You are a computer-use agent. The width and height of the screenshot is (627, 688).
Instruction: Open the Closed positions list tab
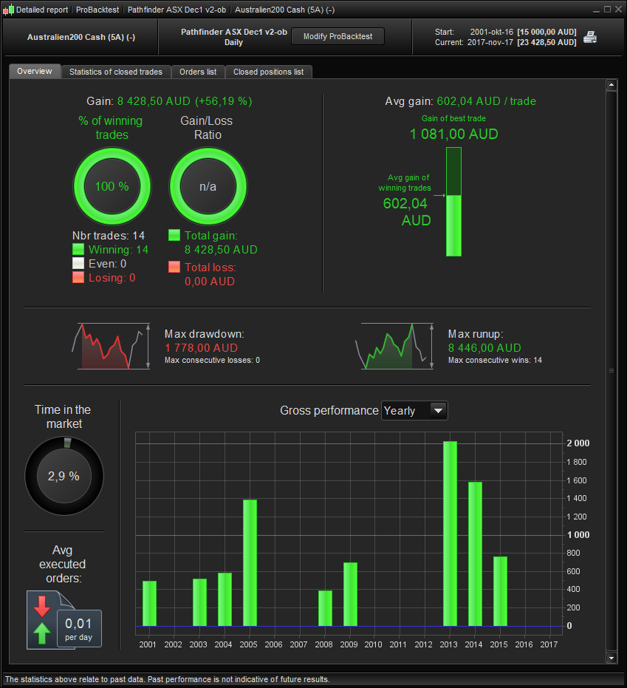pos(268,72)
